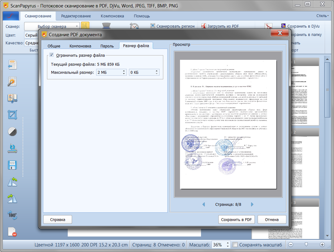Open the Редактирование ribbon tab

point(76,16)
